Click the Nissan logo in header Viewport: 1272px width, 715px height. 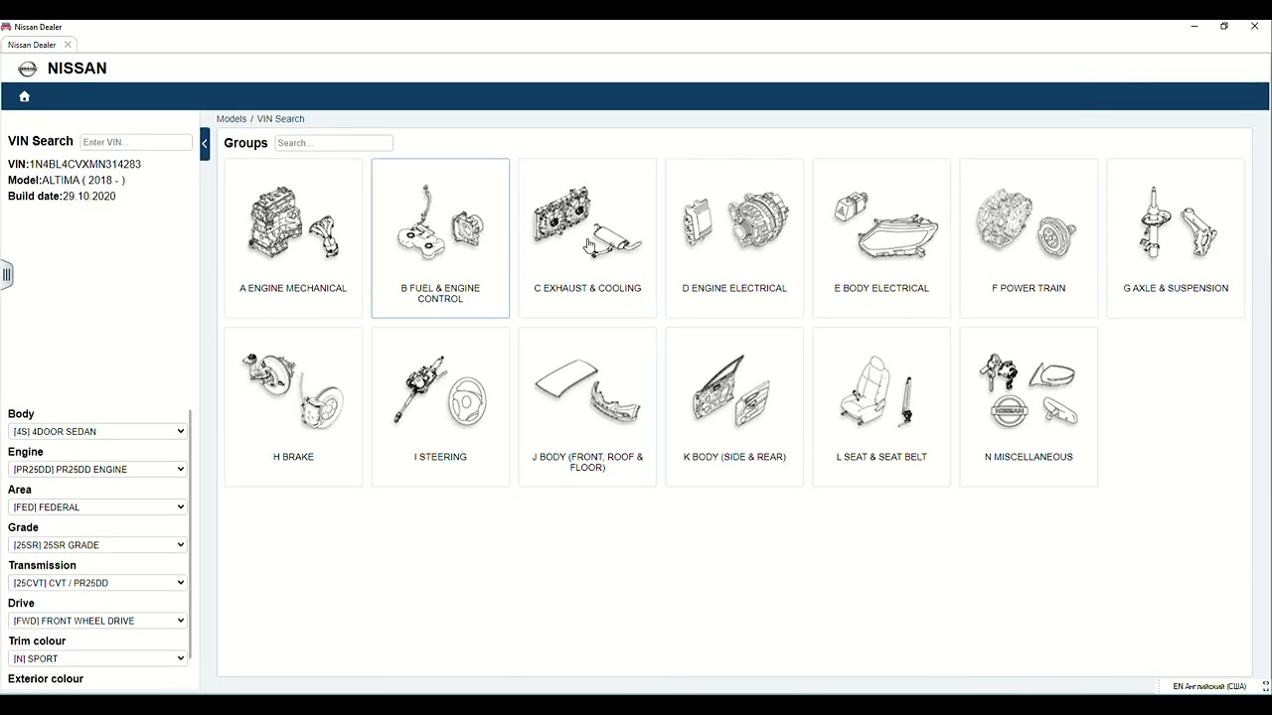coord(28,69)
